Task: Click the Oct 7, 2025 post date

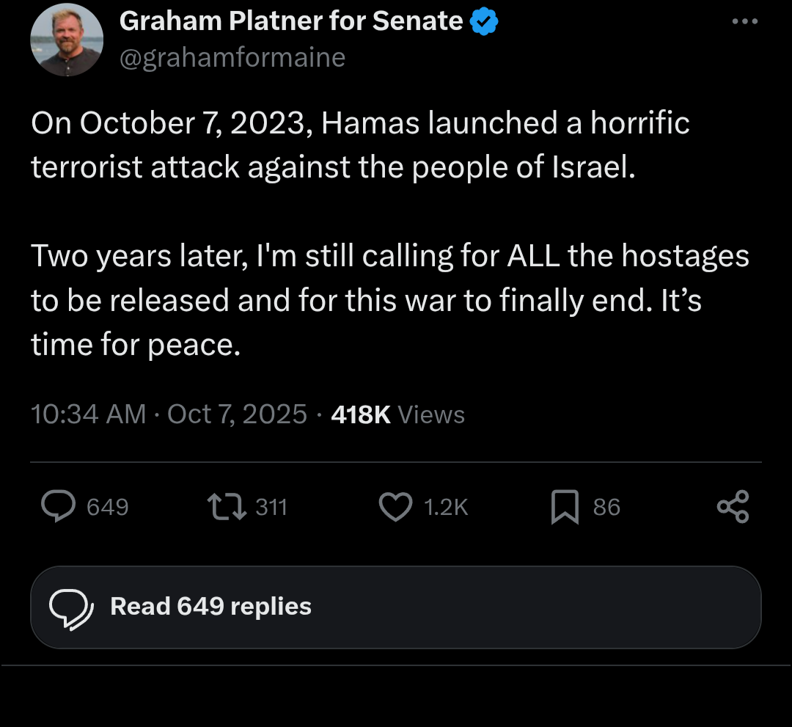Action: click(237, 414)
